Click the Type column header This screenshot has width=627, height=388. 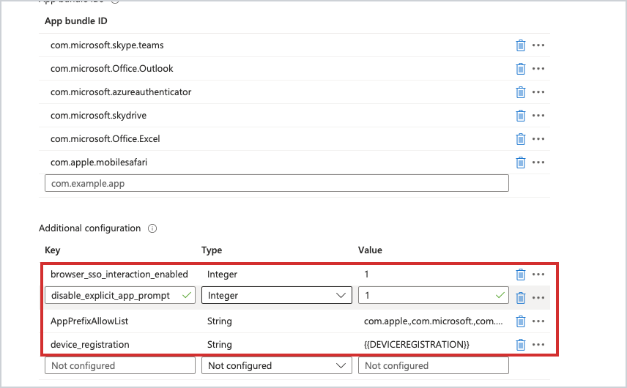[x=212, y=250]
